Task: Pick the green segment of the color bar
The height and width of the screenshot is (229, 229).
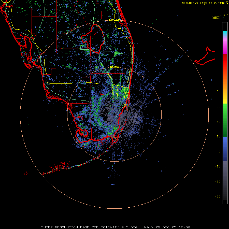Action: [225, 120]
